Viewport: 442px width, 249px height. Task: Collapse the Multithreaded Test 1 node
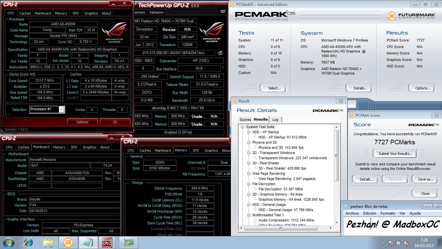tap(249, 215)
